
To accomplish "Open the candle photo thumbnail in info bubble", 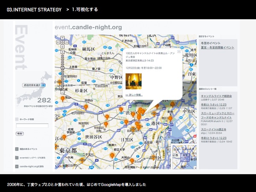I will 134,81.
